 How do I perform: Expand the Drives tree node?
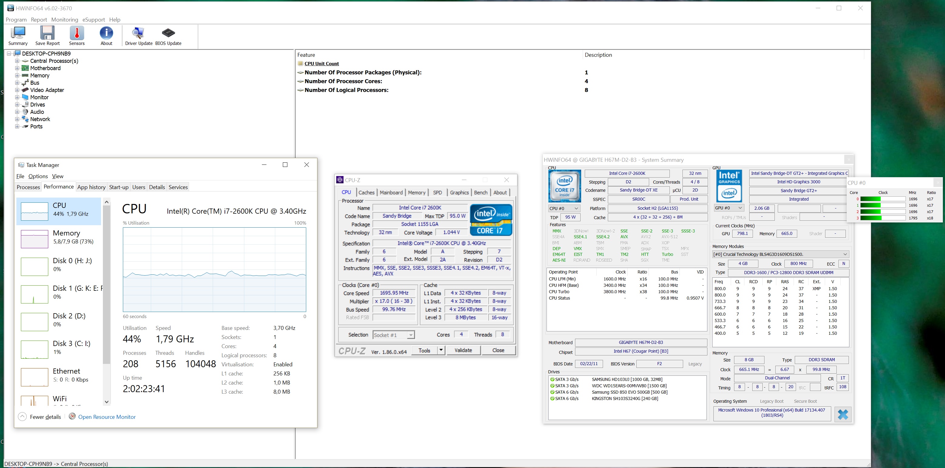tap(17, 104)
